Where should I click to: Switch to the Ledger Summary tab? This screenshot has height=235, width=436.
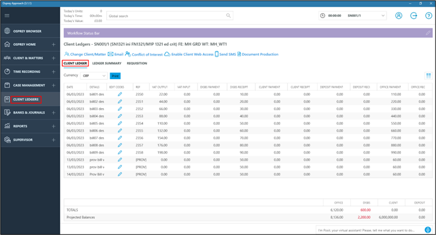coord(107,63)
